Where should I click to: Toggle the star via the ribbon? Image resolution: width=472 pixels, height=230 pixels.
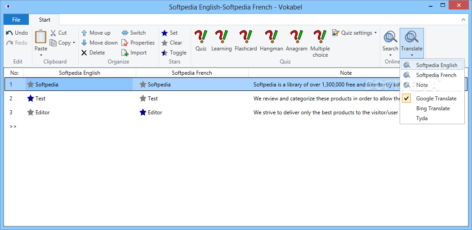point(174,53)
